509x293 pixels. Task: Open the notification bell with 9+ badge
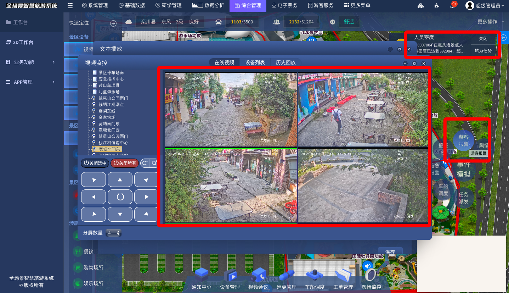pyautogui.click(x=453, y=5)
